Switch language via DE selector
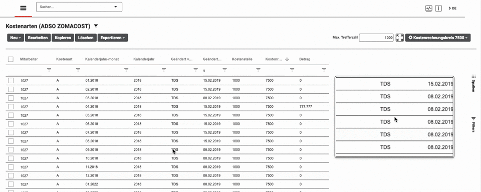The image size is (481, 192). pos(452,9)
